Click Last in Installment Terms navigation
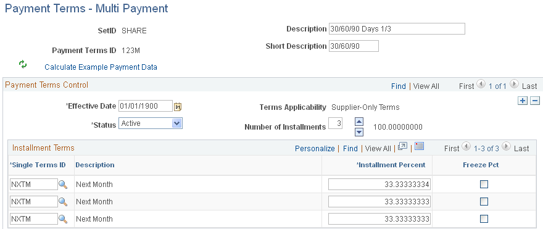The height and width of the screenshot is (229, 543). click(x=521, y=149)
